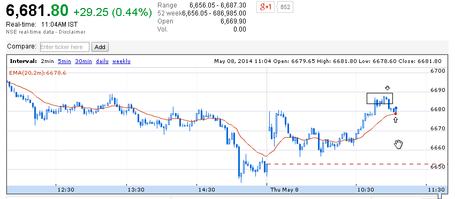This screenshot has width=455, height=199.
Task: Switch to weekly interval
Action: pyautogui.click(x=122, y=61)
